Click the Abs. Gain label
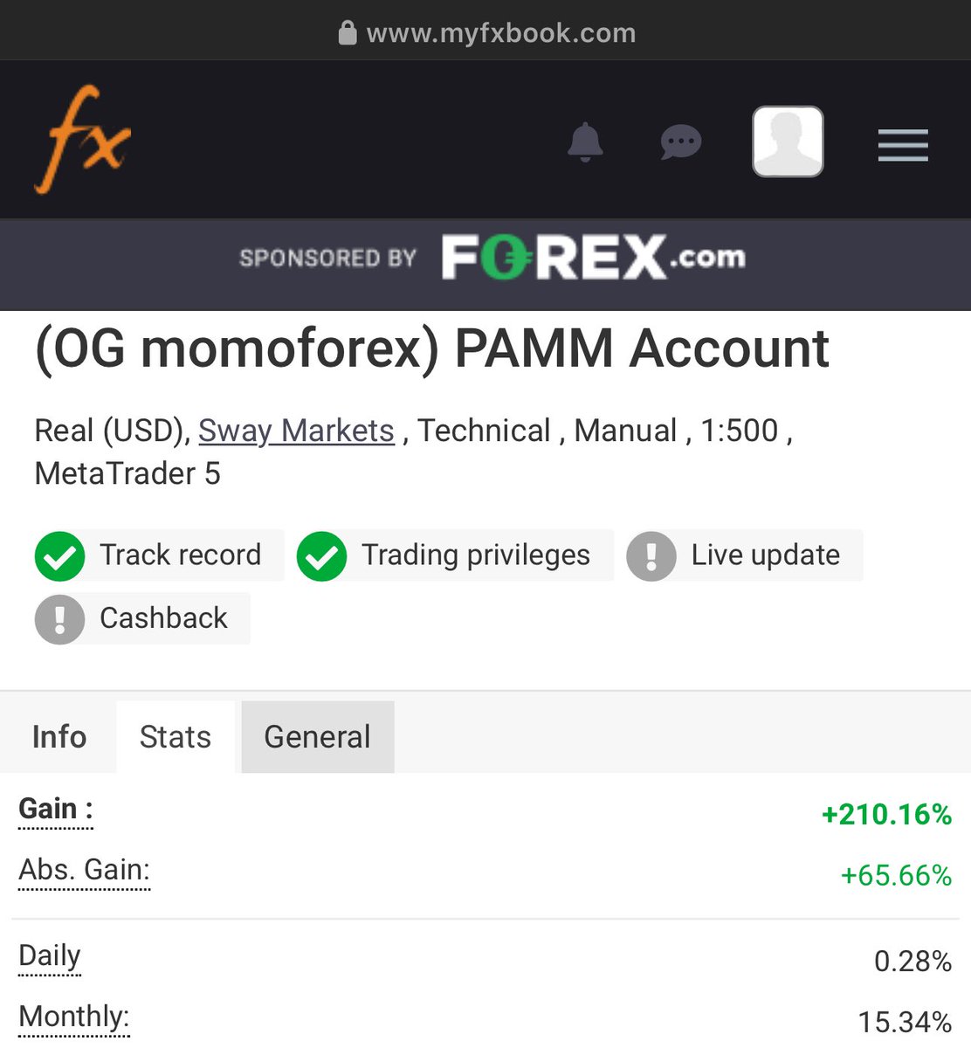The image size is (971, 1048). pyautogui.click(x=85, y=871)
